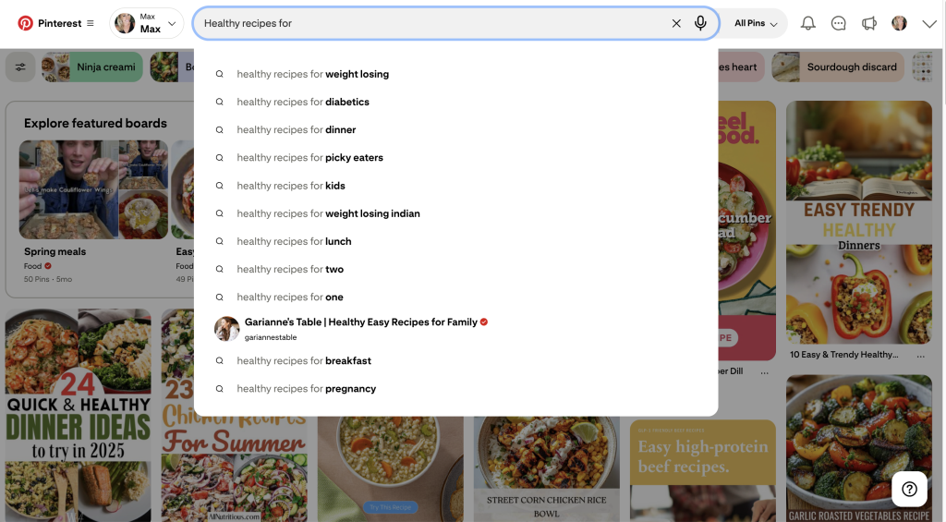The height and width of the screenshot is (522, 946).
Task: Open messages chat bubble icon
Action: pyautogui.click(x=838, y=23)
